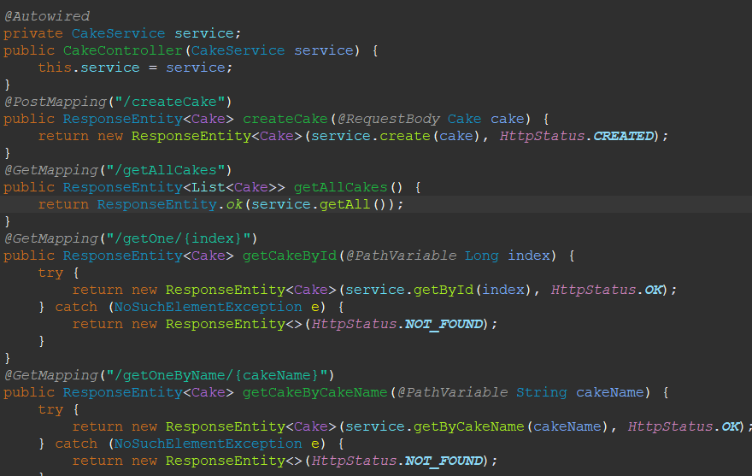Viewport: 752px width, 476px height.
Task: Click the String parameter type
Action: pyautogui.click(x=542, y=392)
